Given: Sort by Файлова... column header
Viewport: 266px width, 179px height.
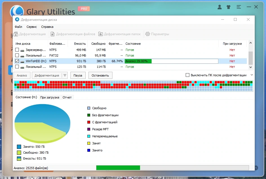Looking at the screenshot, I should (x=58, y=44).
